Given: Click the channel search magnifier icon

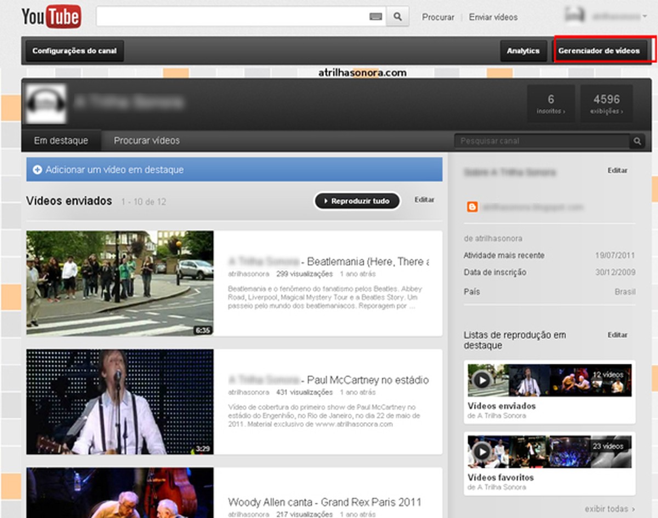Looking at the screenshot, I should (x=637, y=141).
